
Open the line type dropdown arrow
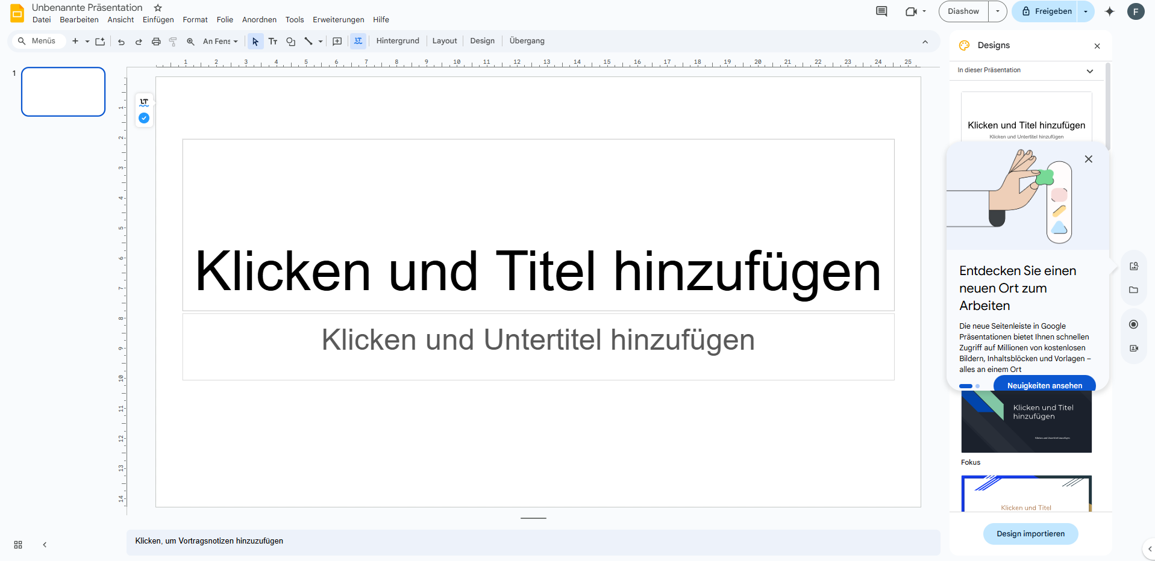pyautogui.click(x=321, y=42)
